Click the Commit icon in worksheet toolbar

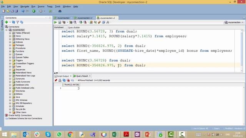click(x=81, y=22)
